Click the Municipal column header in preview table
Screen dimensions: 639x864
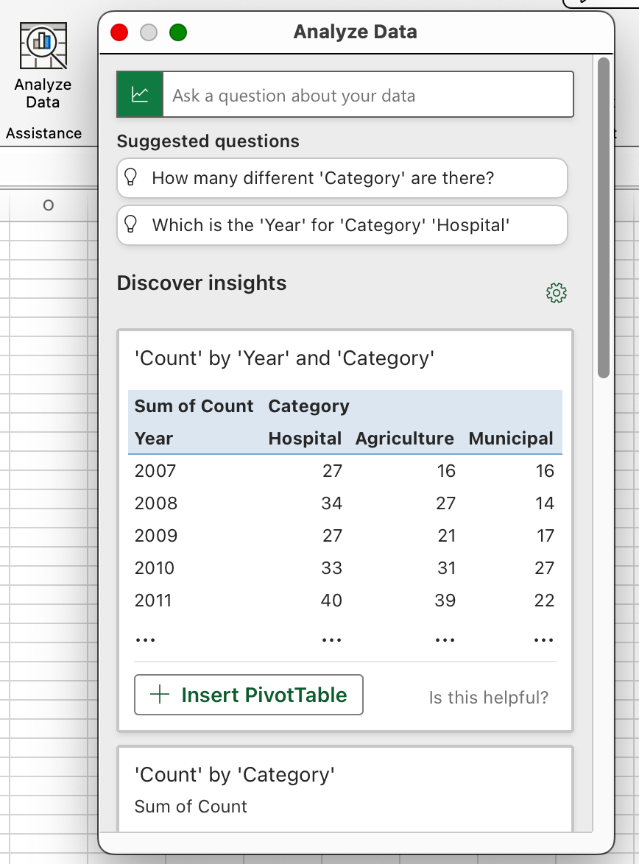[511, 439]
